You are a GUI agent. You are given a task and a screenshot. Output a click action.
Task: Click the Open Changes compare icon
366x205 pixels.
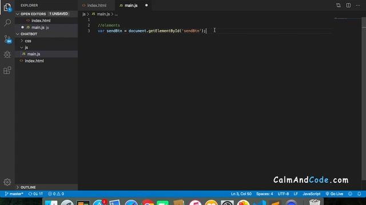coord(338,5)
